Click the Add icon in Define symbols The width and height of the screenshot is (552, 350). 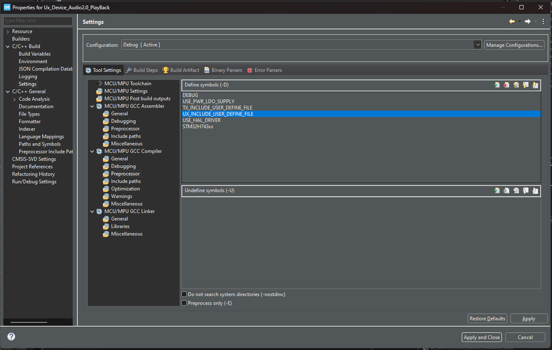pos(497,85)
